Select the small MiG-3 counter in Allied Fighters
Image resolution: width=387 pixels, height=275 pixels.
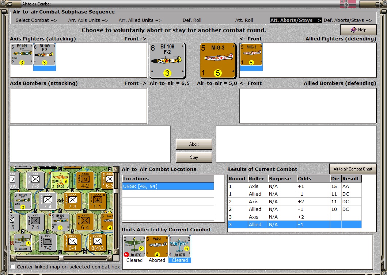[251, 55]
